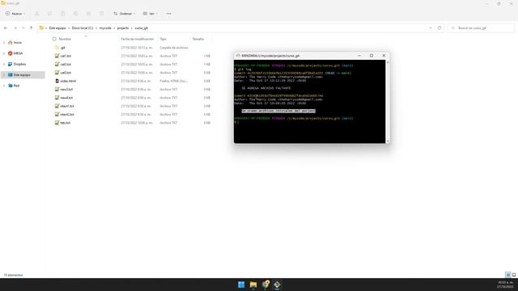
Task: Expand the Red tree node
Action: point(4,86)
